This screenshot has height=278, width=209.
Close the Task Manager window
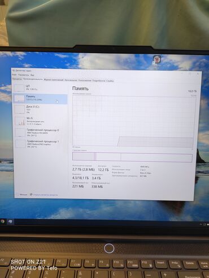(x=198, y=74)
